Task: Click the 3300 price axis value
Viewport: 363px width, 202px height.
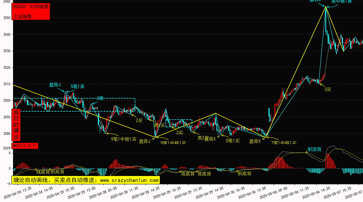Action: [x=6, y=101]
